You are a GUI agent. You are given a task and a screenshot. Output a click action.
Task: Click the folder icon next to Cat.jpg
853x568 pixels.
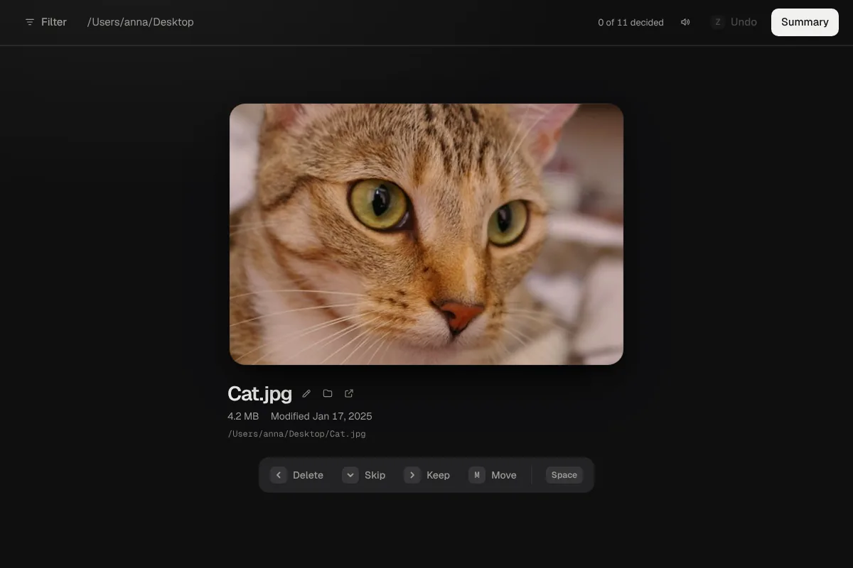coord(328,393)
